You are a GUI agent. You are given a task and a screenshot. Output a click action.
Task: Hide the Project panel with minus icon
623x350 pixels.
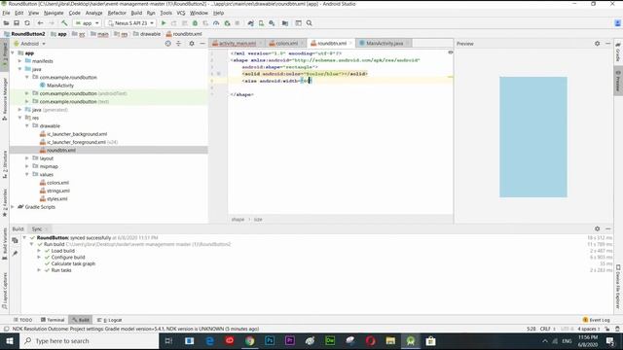coord(202,43)
